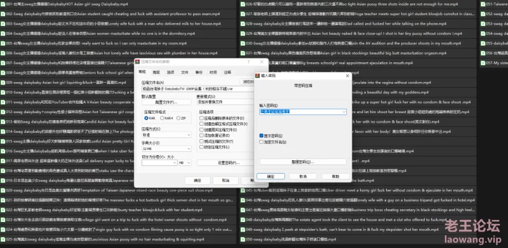Check the 加密文件名 checkbox
This screenshot has width=508, height=248.
(x=262, y=142)
